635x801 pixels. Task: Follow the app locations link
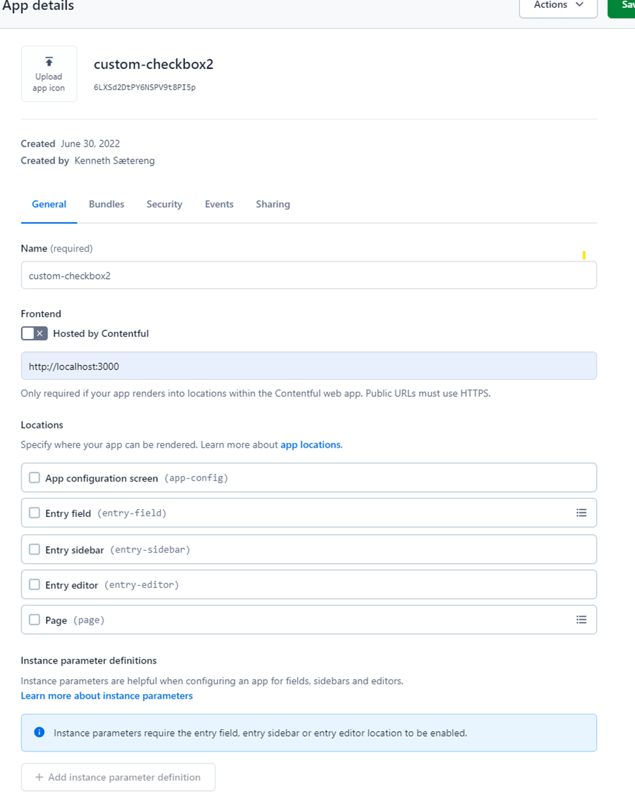click(x=311, y=444)
